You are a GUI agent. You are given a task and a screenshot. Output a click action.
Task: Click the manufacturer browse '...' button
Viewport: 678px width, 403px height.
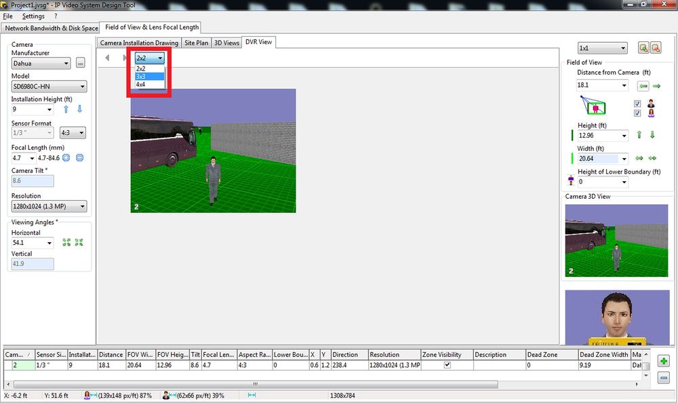tap(81, 64)
